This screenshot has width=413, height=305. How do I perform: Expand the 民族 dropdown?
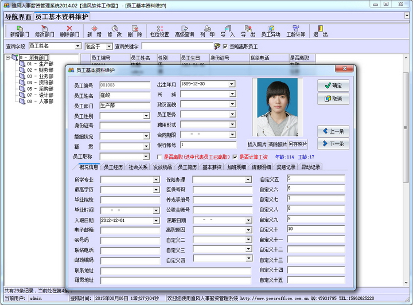pos(232,94)
